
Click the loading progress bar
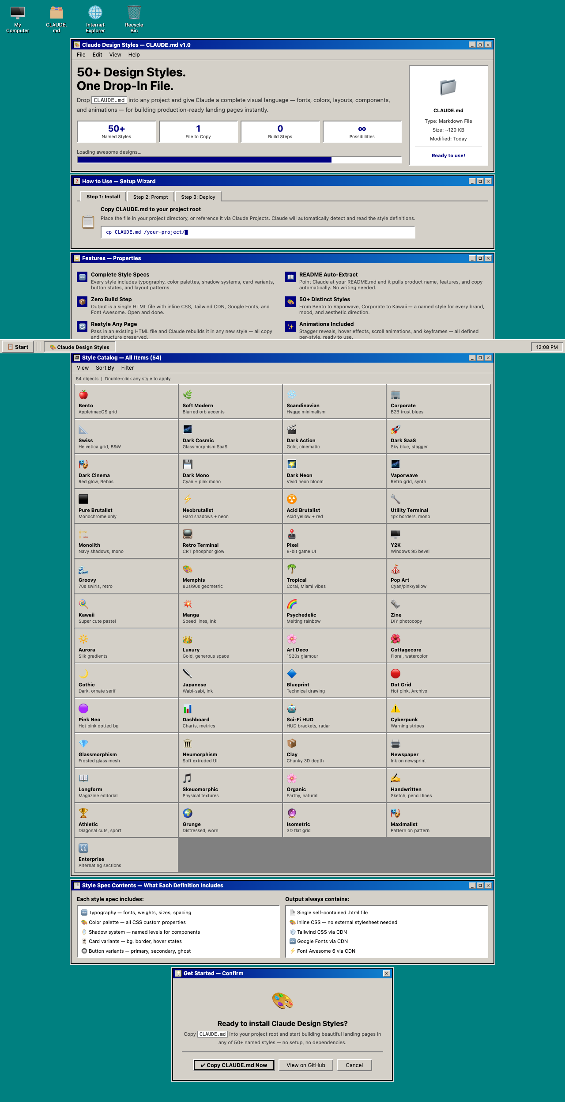239,160
